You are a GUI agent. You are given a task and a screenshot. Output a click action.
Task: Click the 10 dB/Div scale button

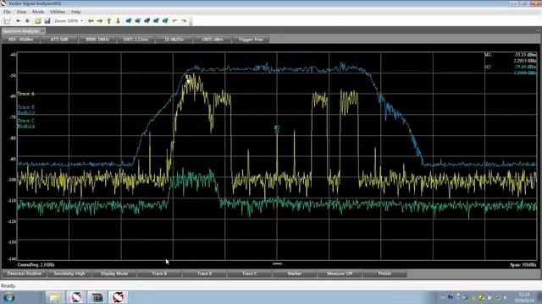(174, 40)
